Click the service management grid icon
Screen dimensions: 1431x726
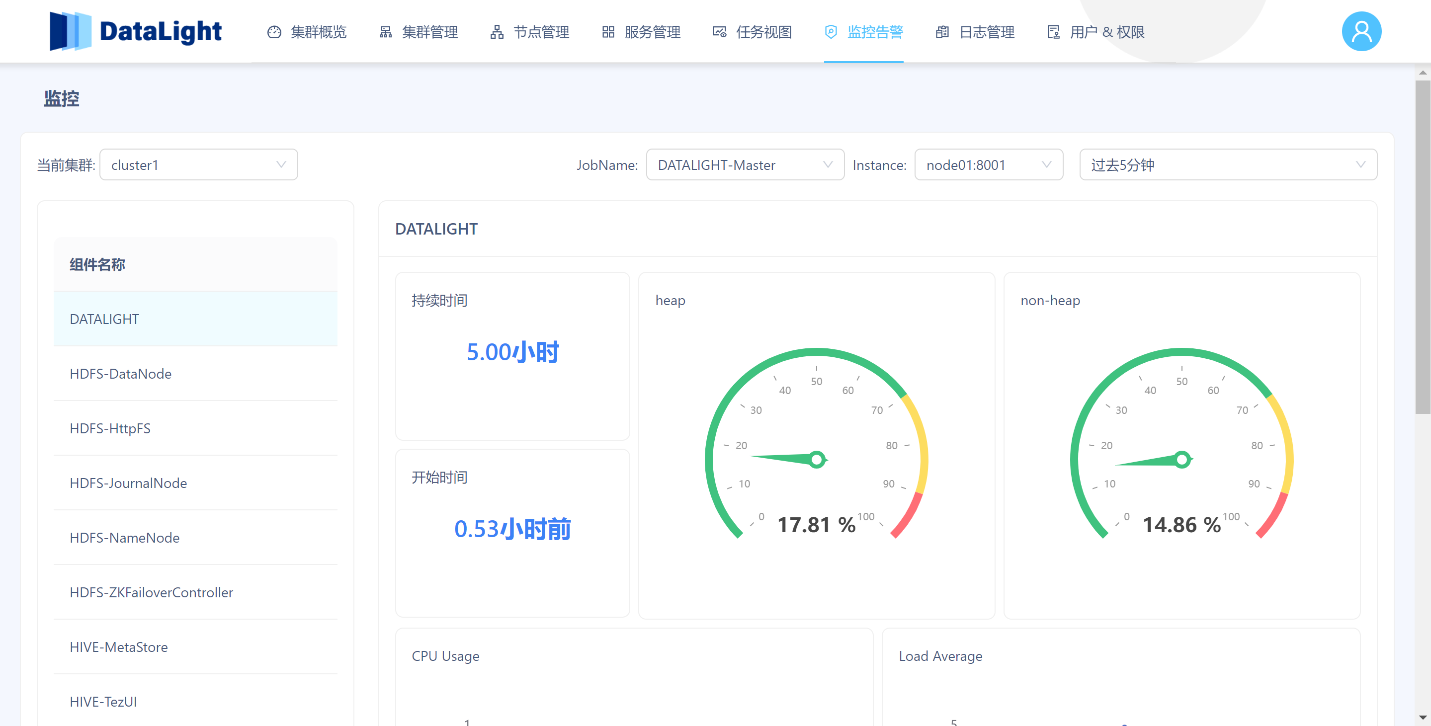coord(608,32)
